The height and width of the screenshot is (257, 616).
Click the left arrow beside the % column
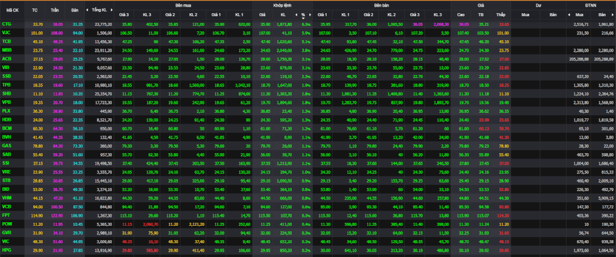(x=297, y=15)
